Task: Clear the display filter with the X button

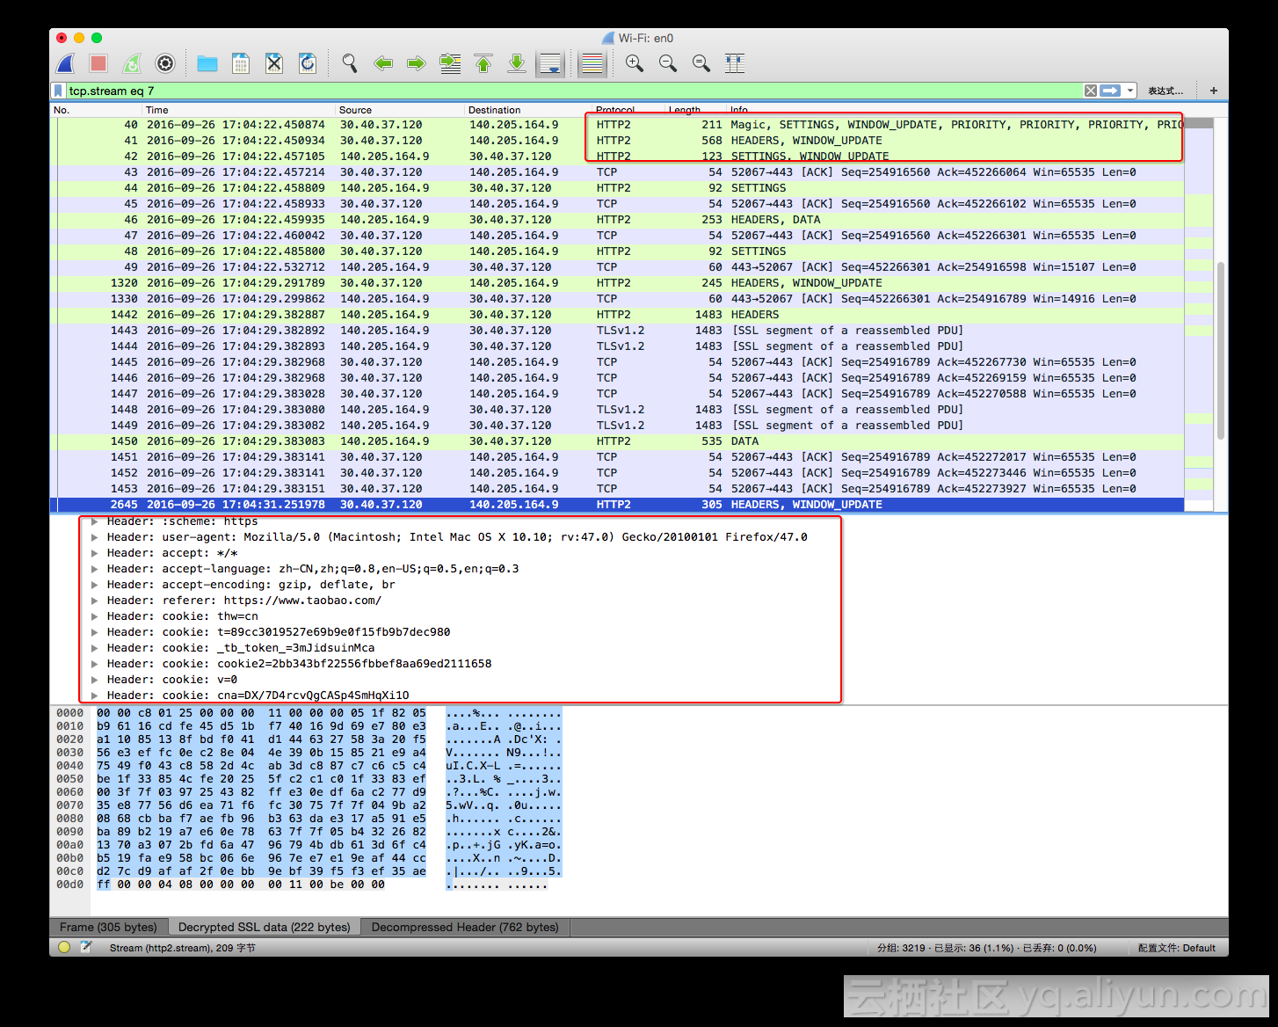Action: 1091,91
